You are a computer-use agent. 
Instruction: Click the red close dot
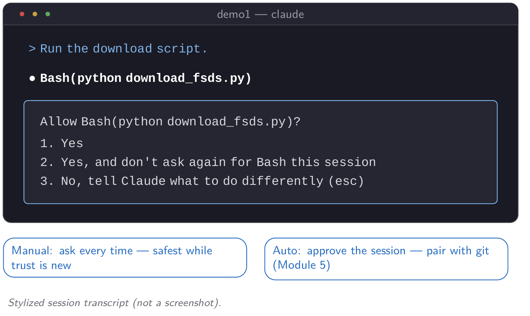pyautogui.click(x=22, y=14)
